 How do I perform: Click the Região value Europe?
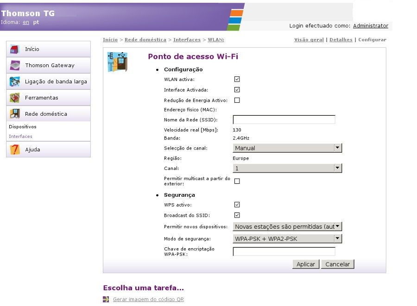point(240,158)
